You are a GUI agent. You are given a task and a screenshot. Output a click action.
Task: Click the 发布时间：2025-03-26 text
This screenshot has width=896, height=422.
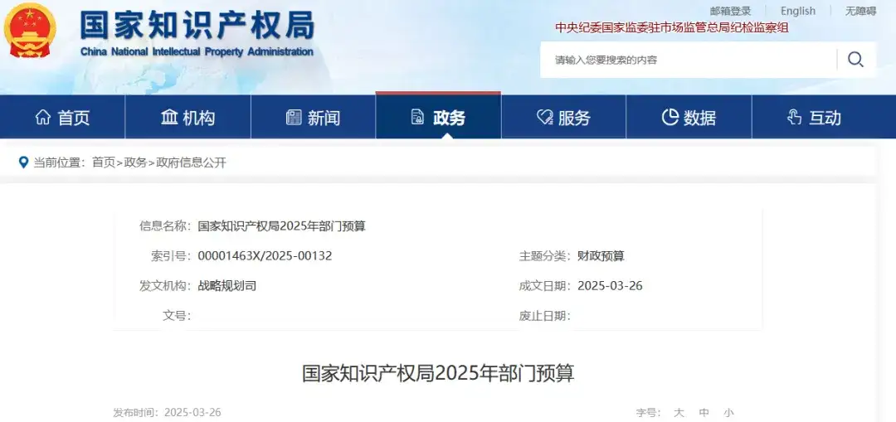(167, 412)
